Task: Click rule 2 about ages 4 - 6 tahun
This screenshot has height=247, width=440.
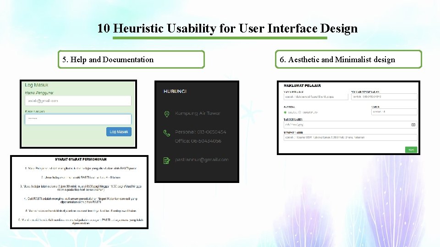Action: pos(81,177)
